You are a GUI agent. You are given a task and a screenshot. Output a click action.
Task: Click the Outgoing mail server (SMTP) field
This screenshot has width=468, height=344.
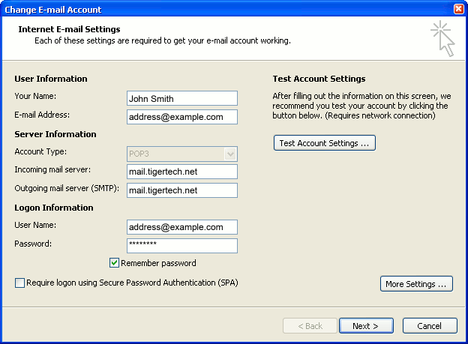coord(182,190)
